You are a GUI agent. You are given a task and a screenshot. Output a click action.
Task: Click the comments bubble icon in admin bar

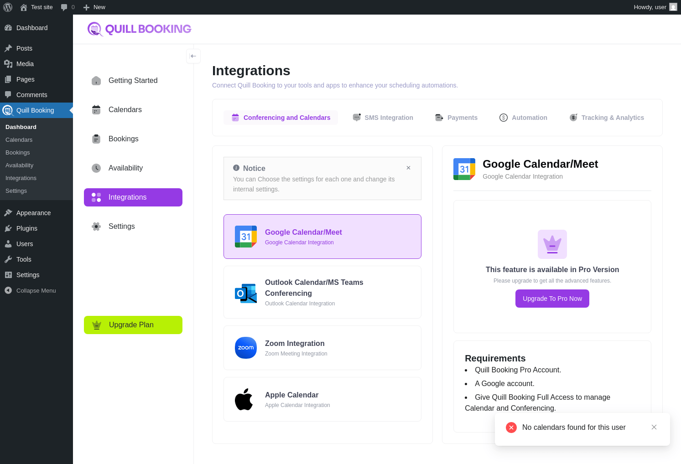coord(64,7)
